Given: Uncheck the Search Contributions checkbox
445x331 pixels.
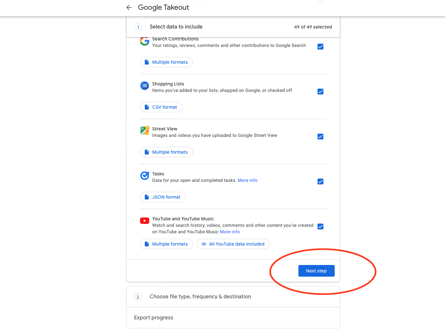Looking at the screenshot, I should pyautogui.click(x=320, y=47).
